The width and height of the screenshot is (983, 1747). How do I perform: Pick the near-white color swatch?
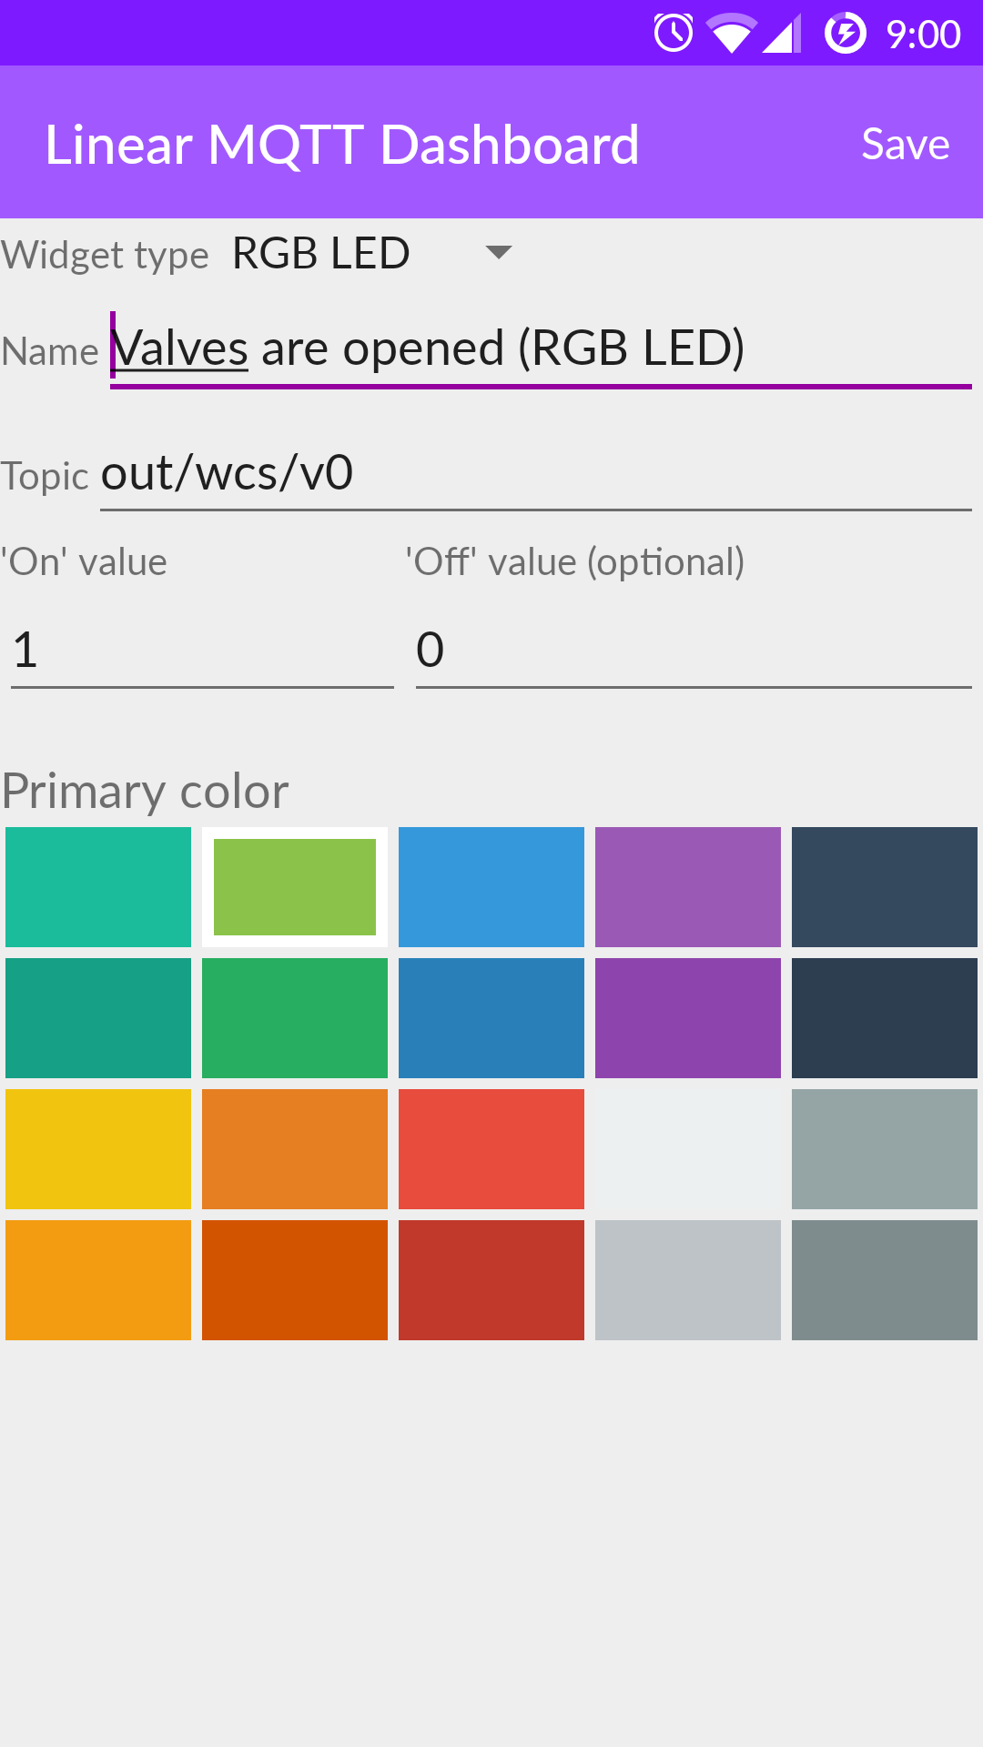point(688,1149)
